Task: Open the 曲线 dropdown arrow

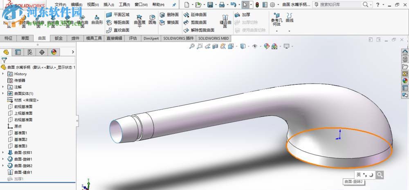Action: click(x=289, y=31)
